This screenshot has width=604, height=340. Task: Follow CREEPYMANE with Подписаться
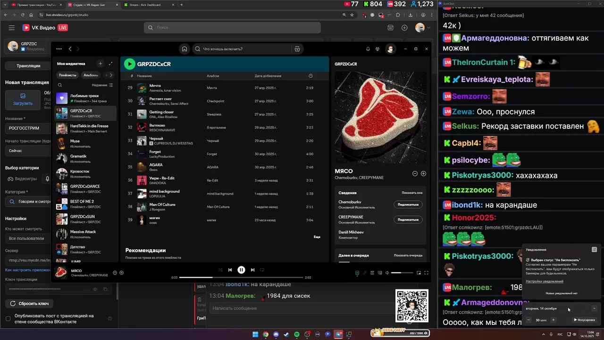408,220
